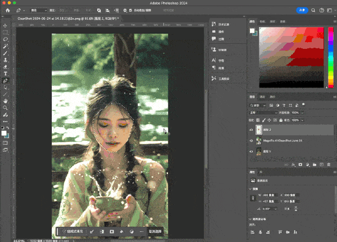Click Generative Fill in contextual bar
This screenshot has height=242, width=337.
coord(72,231)
